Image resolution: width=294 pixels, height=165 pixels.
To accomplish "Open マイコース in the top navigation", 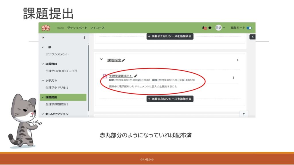I will 97,28.
